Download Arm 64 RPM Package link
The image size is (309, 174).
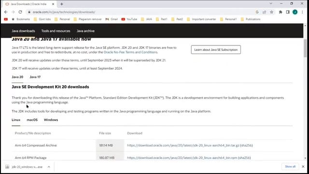pos(182,158)
